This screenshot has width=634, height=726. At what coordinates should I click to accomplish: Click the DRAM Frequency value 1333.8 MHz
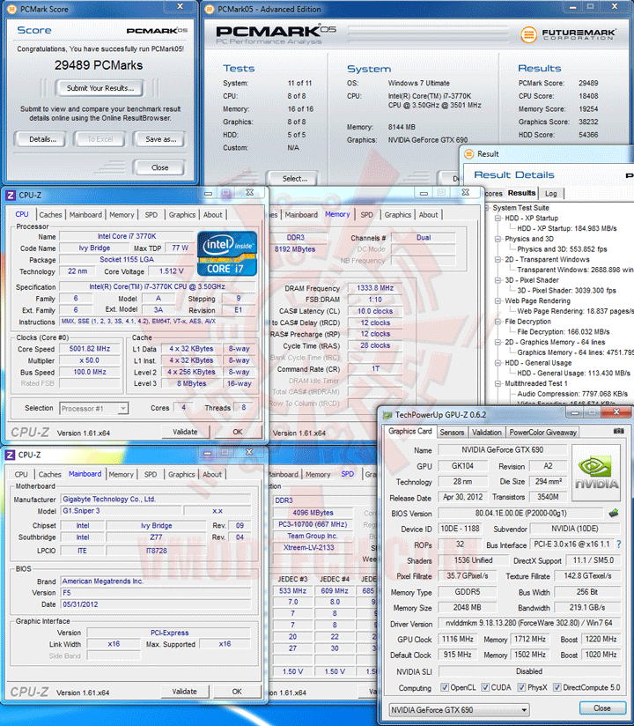[375, 288]
